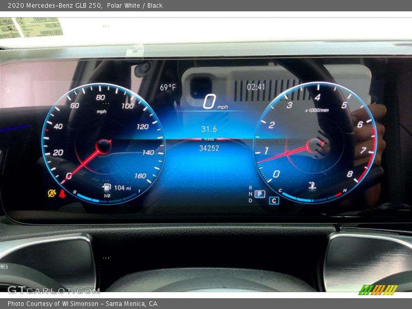This screenshot has height=309, width=412.
Task: Click the x1000/min tachometer label
Action: (317, 110)
